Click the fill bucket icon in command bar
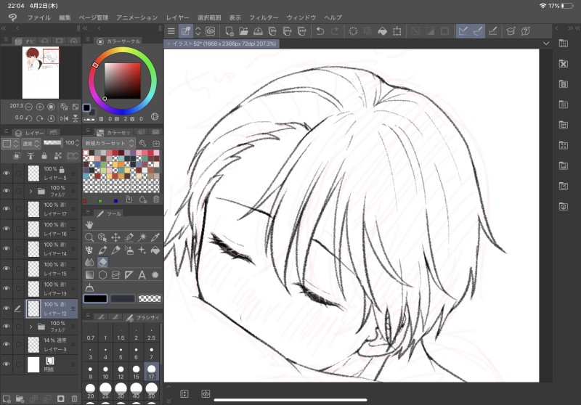The width and height of the screenshot is (581, 405). pos(382,31)
